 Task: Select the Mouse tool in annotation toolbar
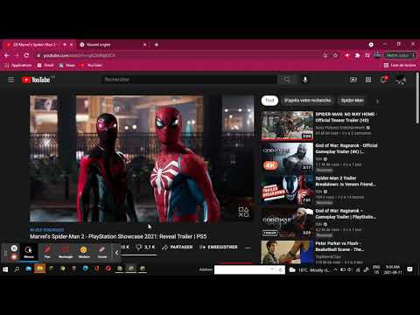(29, 252)
